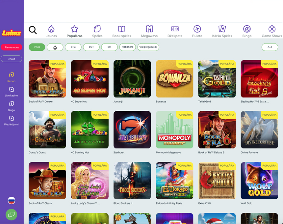Open the search magnifier icon

pyautogui.click(x=33, y=30)
